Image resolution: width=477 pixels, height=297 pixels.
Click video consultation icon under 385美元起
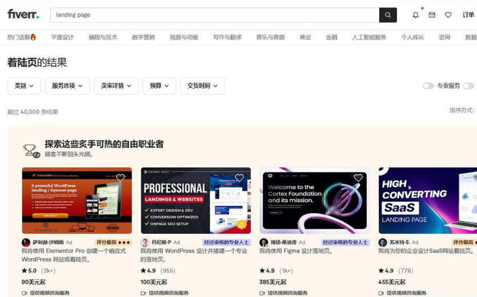pos(262,293)
